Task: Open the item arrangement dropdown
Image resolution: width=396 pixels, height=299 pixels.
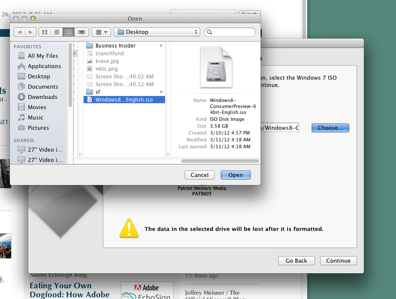Action: [x=101, y=32]
